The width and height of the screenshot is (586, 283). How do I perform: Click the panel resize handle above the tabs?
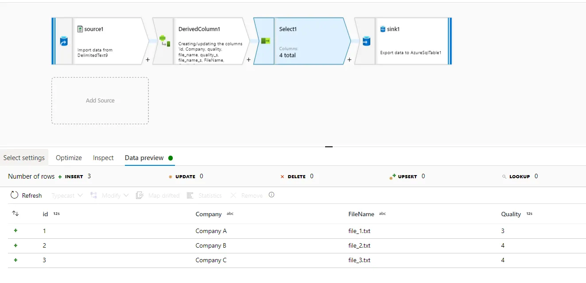click(329, 146)
